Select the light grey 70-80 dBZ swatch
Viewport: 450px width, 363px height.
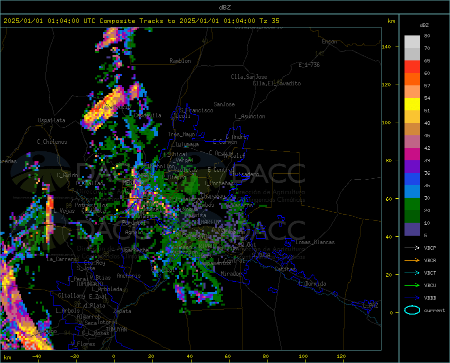[412, 42]
